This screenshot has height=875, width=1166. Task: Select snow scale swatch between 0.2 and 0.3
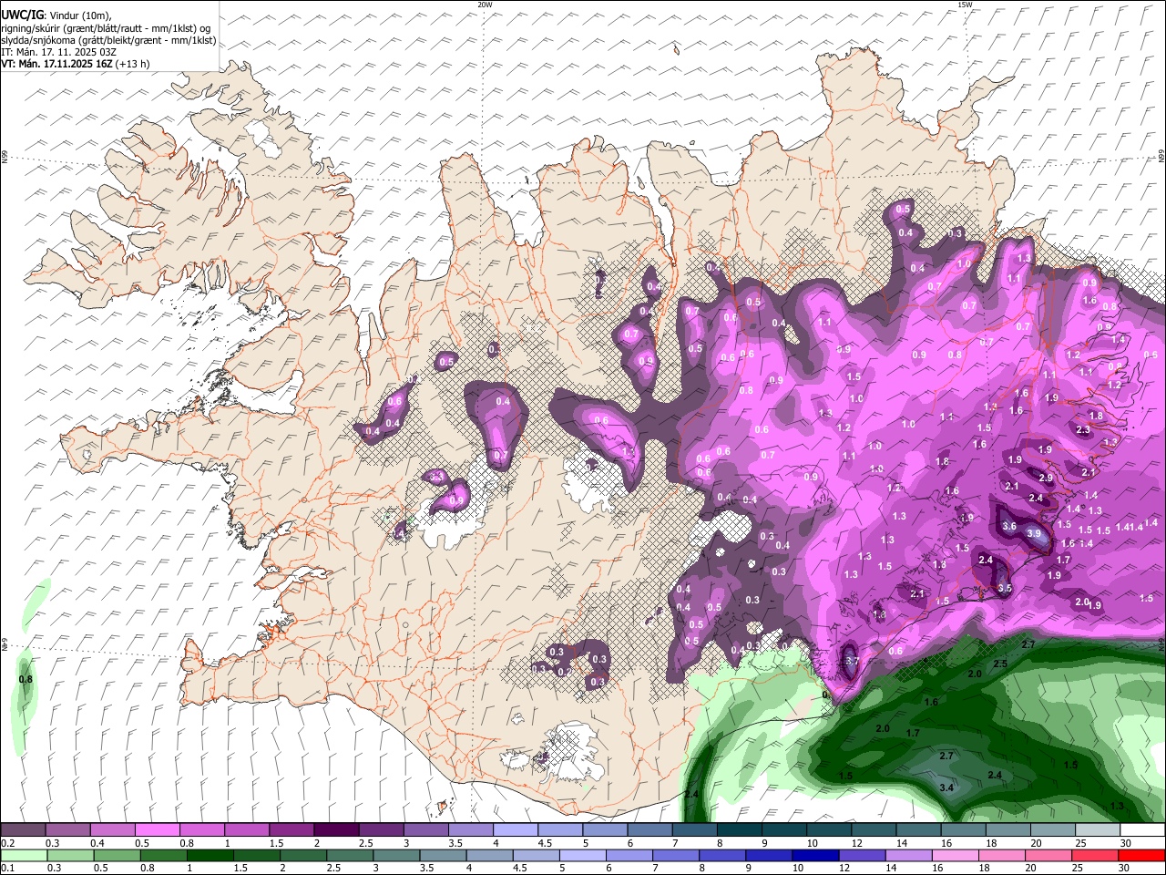[23, 830]
